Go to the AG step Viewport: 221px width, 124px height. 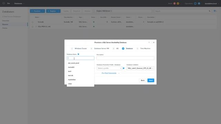coord(116,49)
